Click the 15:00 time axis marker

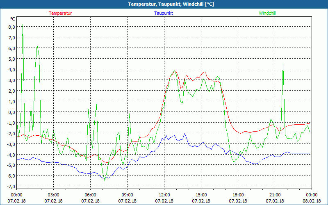coord(201,195)
